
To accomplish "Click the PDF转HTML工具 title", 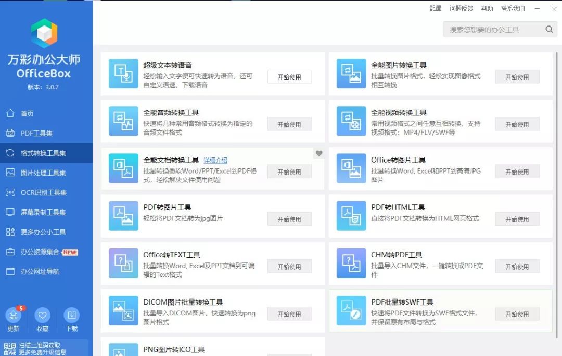I will [x=398, y=207].
